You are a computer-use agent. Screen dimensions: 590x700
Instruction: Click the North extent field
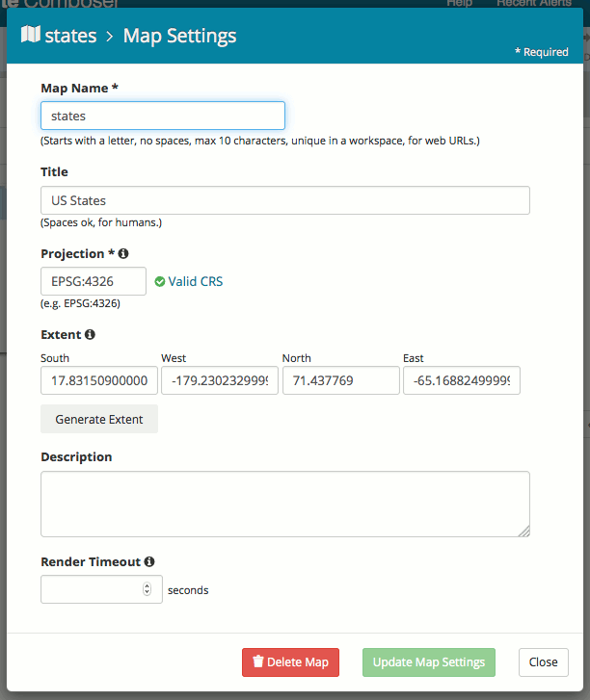tap(340, 380)
